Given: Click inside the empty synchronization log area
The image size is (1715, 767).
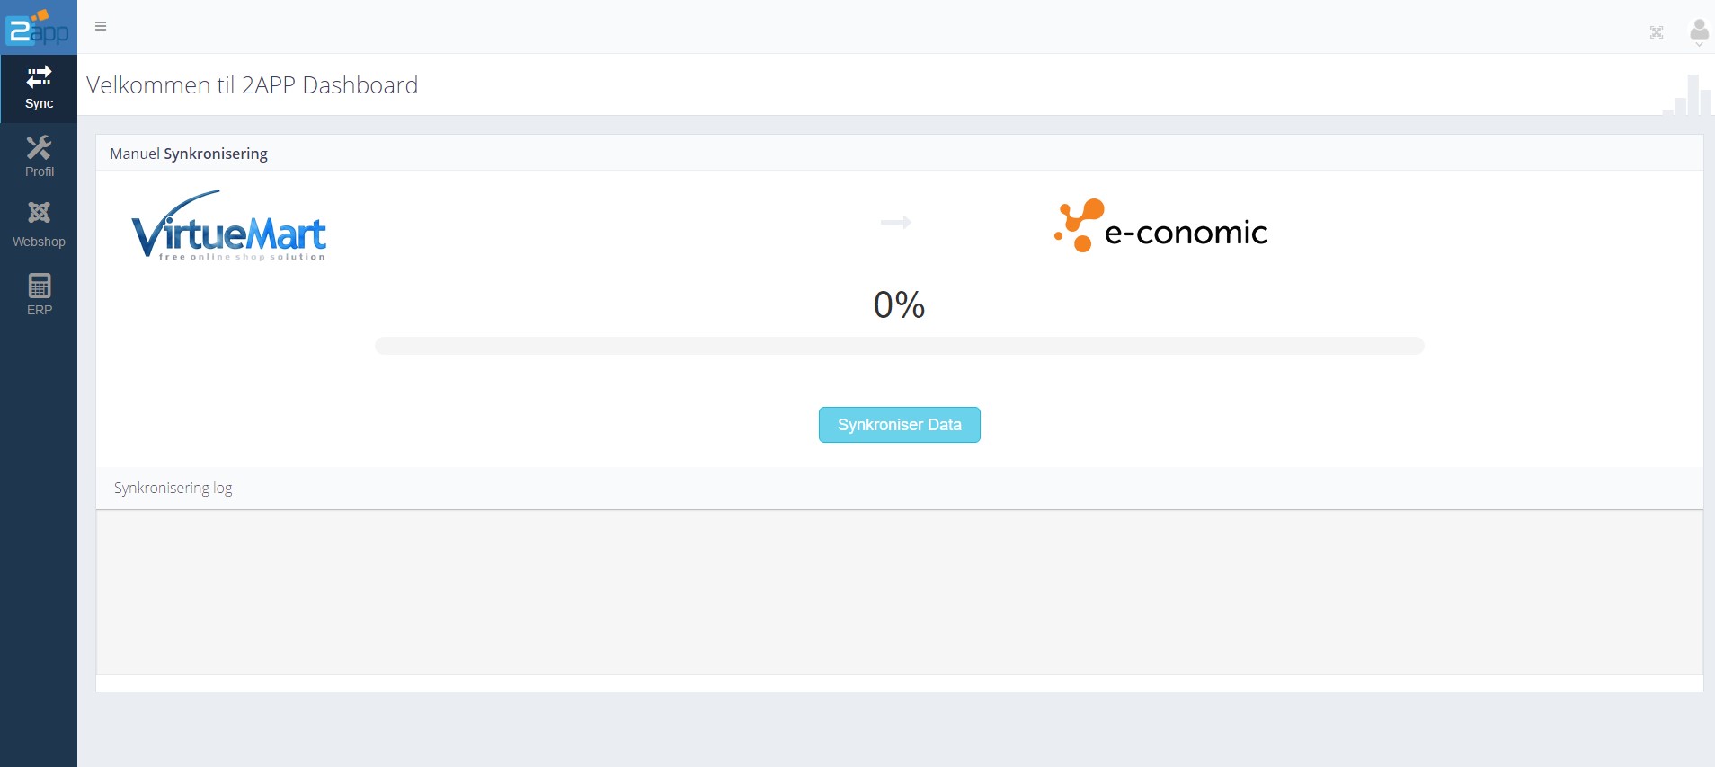Looking at the screenshot, I should 899,592.
